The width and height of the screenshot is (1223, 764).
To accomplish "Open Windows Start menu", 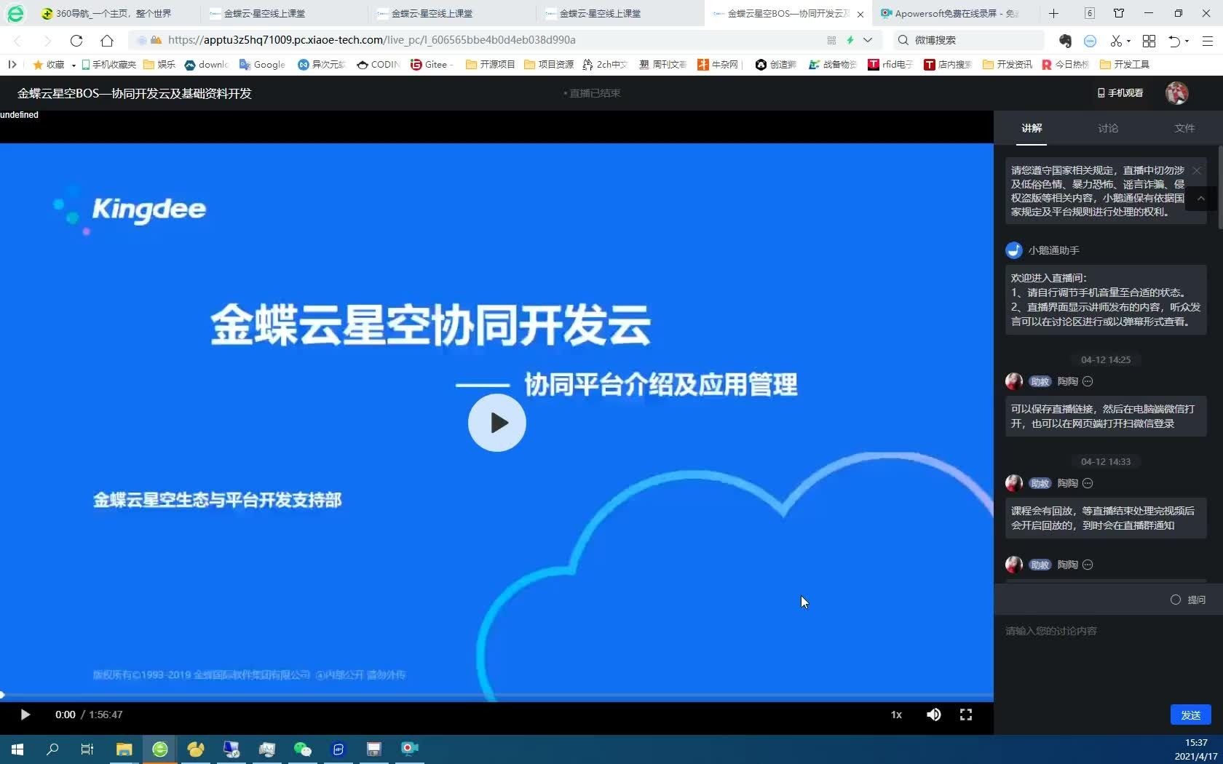I will [17, 749].
